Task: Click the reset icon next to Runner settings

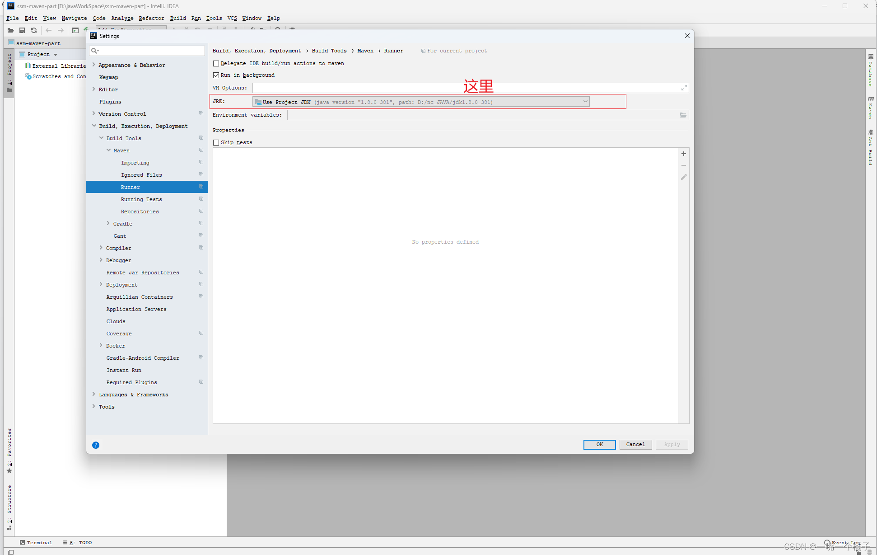Action: (201, 187)
